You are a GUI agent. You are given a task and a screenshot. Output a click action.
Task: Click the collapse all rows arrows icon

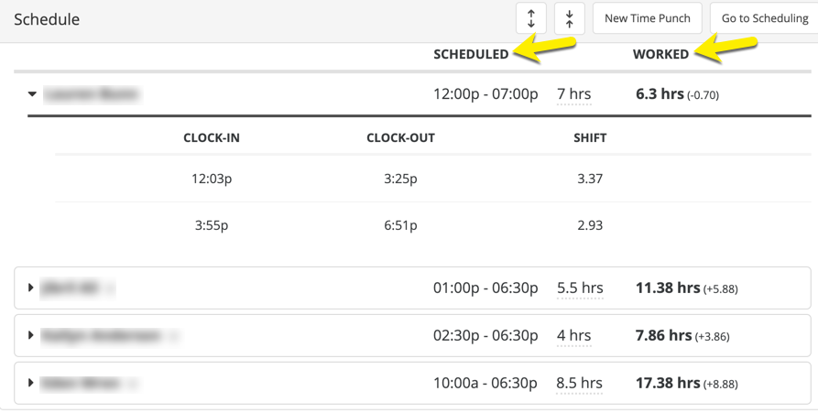pos(570,19)
